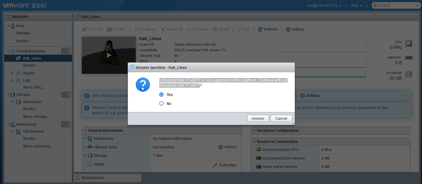
Task: Select the No radio button
Action: pos(161,103)
